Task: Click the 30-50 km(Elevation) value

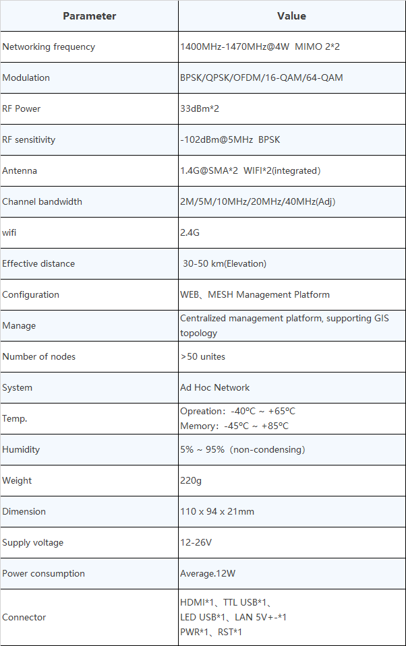Action: pos(225,263)
